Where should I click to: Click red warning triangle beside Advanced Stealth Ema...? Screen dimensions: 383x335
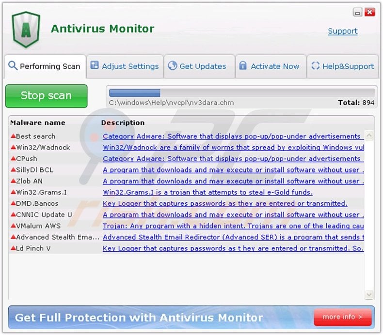click(x=13, y=237)
